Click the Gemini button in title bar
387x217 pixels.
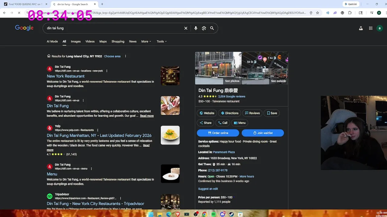pos(351,4)
